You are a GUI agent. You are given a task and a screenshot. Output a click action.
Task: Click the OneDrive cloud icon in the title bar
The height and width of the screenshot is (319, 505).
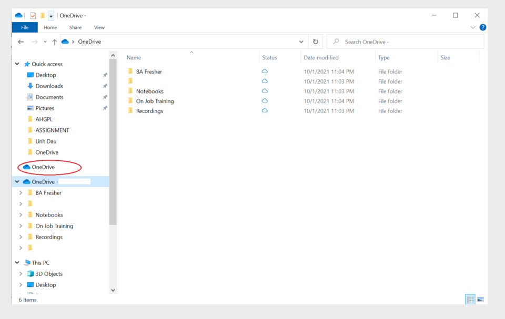[19, 15]
